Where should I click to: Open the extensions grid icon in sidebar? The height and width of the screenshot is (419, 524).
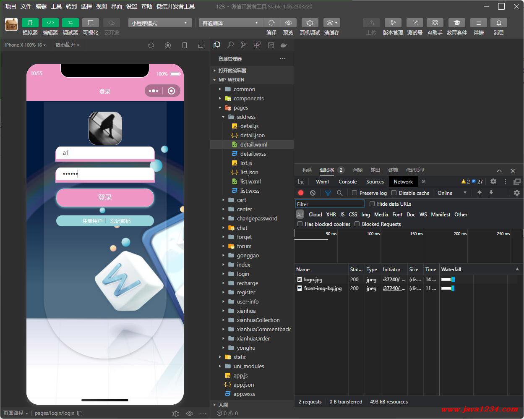tap(257, 45)
